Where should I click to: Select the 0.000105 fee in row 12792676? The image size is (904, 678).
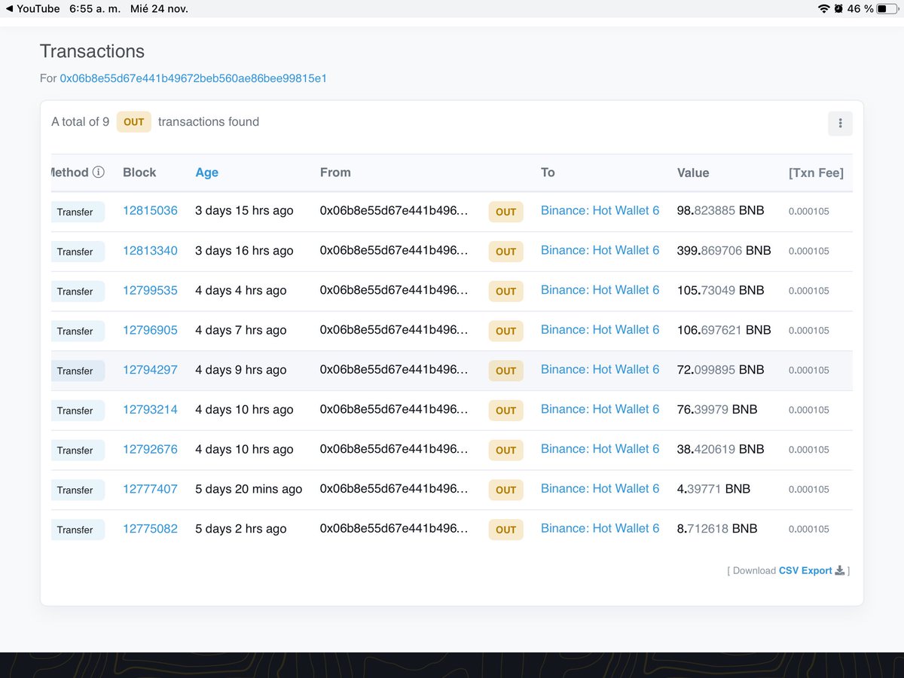[809, 450]
